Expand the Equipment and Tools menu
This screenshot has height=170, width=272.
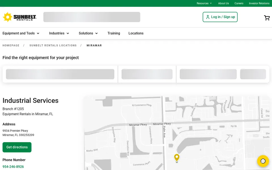[21, 33]
